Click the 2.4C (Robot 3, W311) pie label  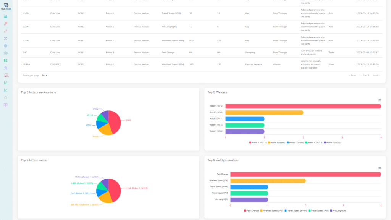tap(81, 193)
